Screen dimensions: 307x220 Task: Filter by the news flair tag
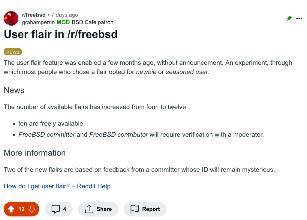[x=13, y=52]
